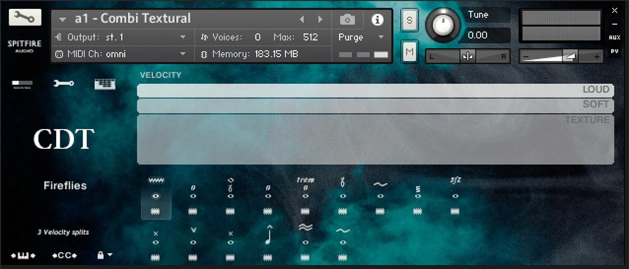This screenshot has height=269, width=629.
Task: Open the Output st. 1 dropdown
Action: (x=183, y=37)
